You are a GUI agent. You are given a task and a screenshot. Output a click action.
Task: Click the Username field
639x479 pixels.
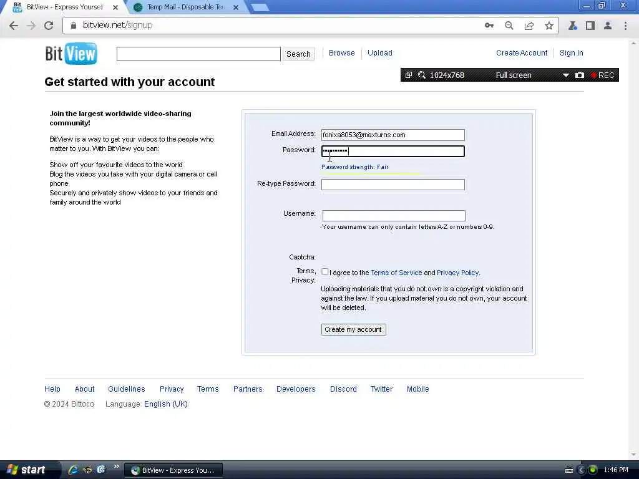[394, 215]
